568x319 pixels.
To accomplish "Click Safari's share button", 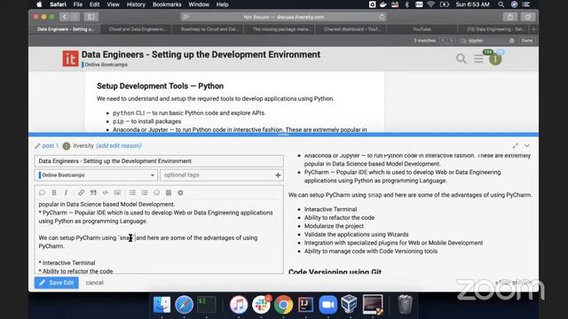I will [509, 17].
